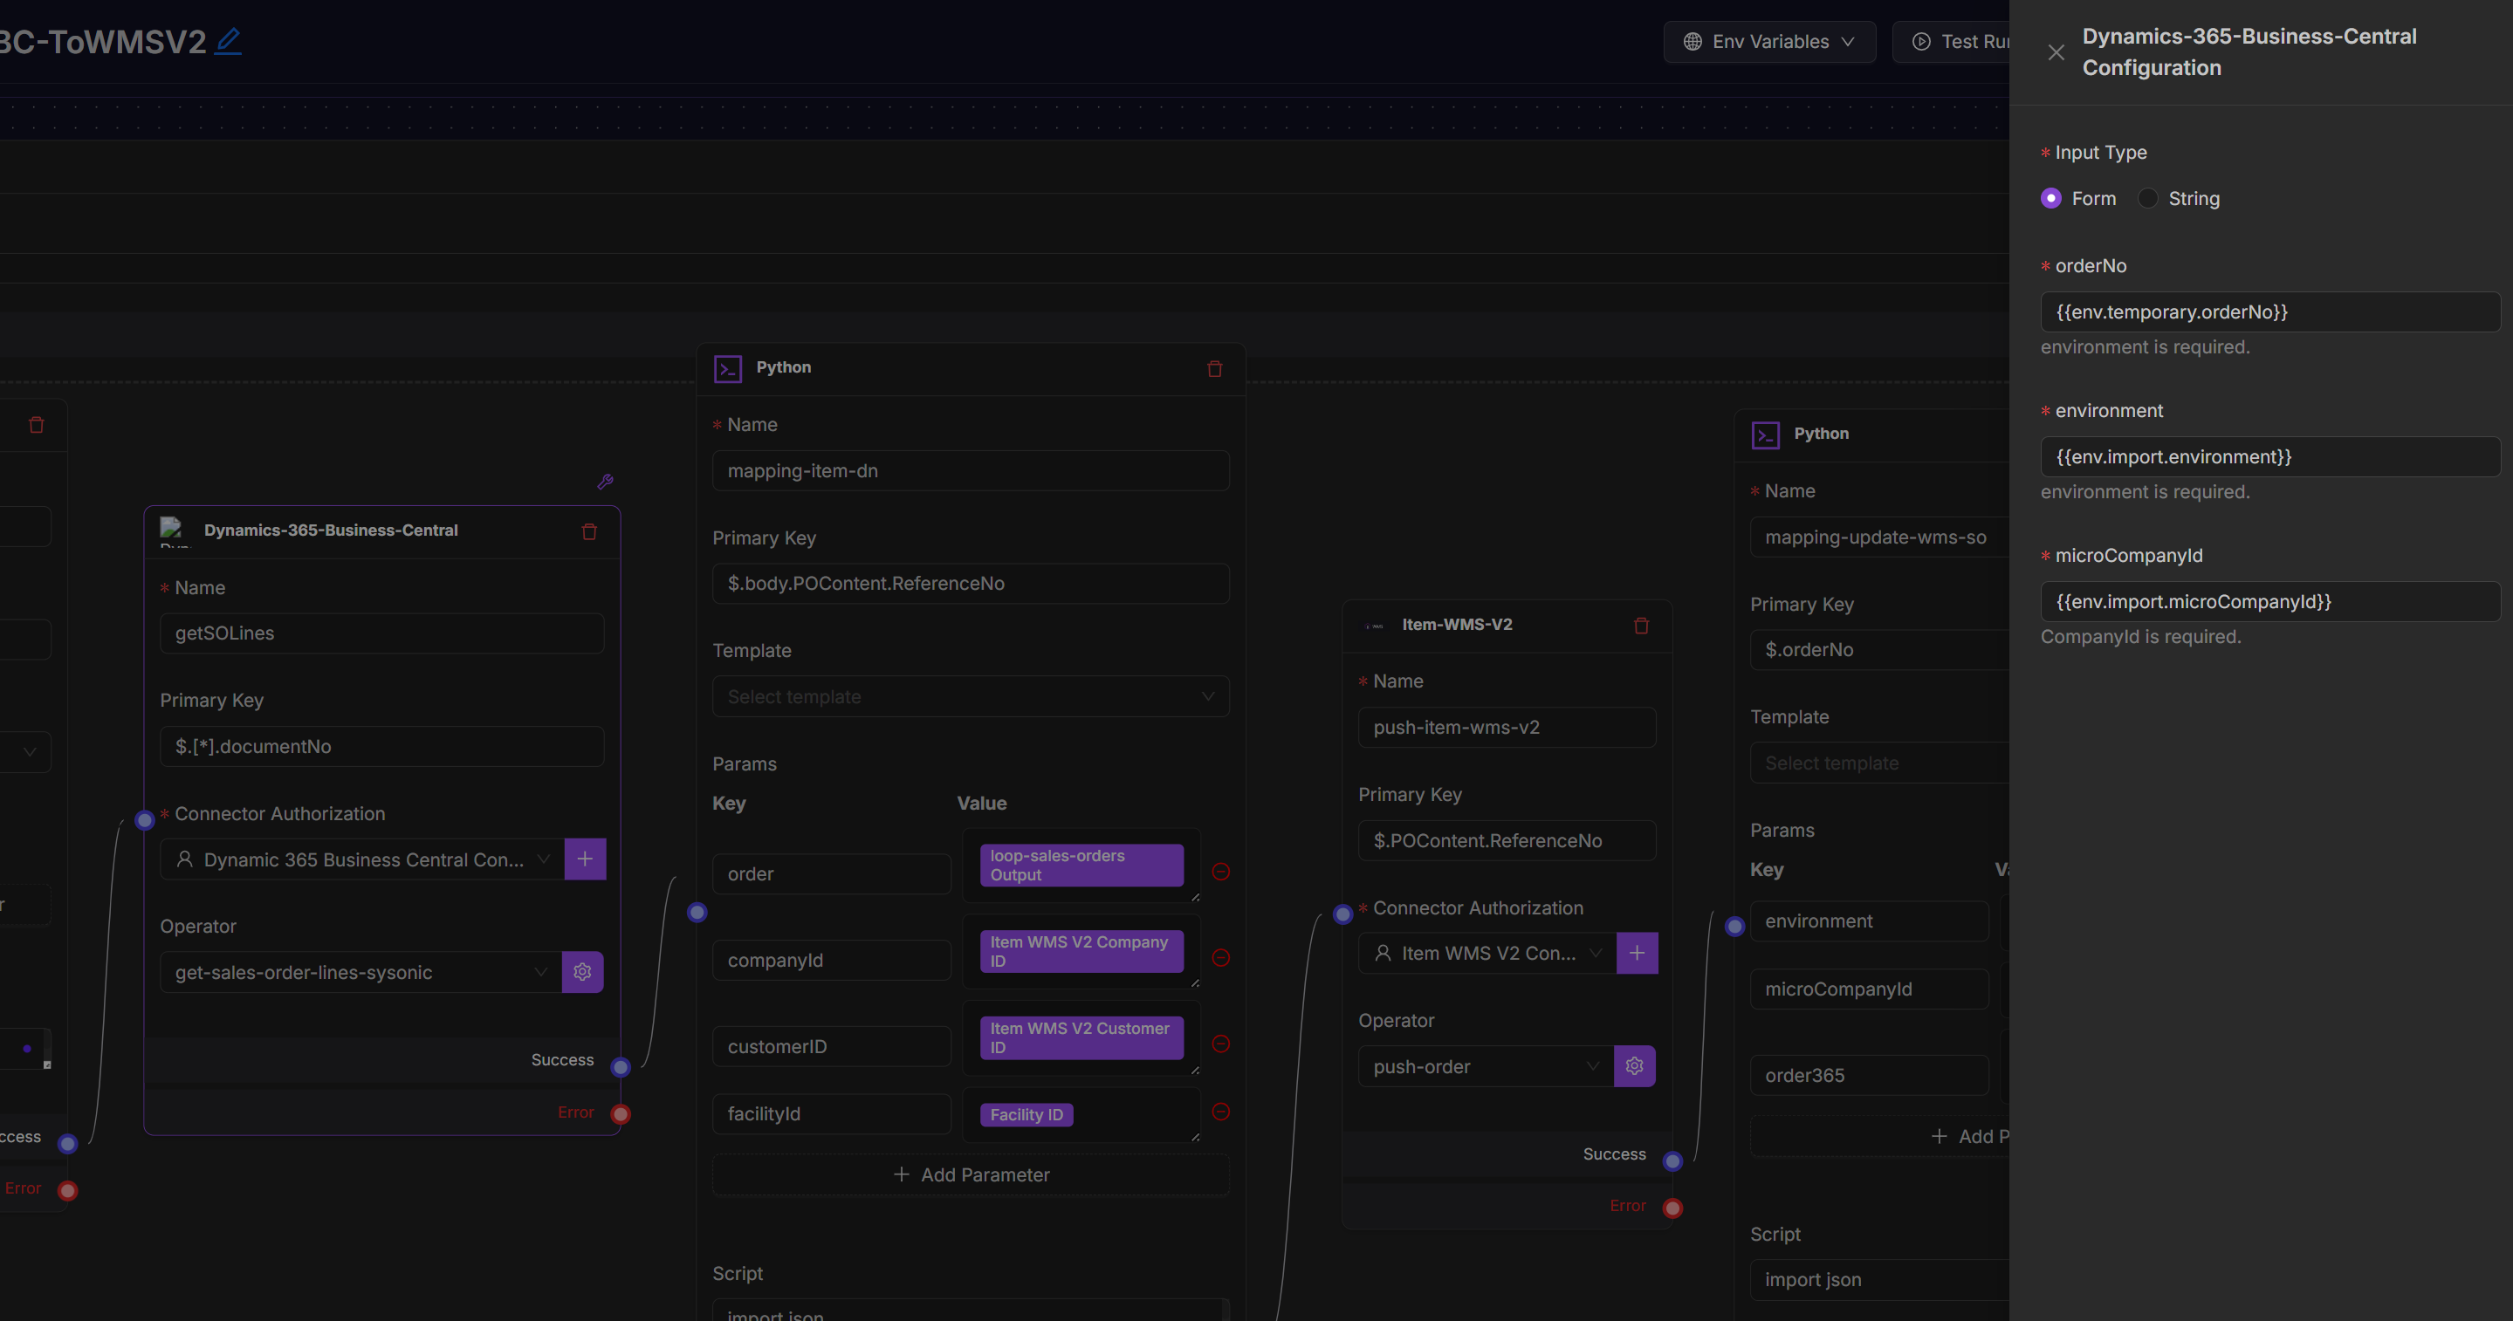Click the microCompanyId input field

[2269, 601]
